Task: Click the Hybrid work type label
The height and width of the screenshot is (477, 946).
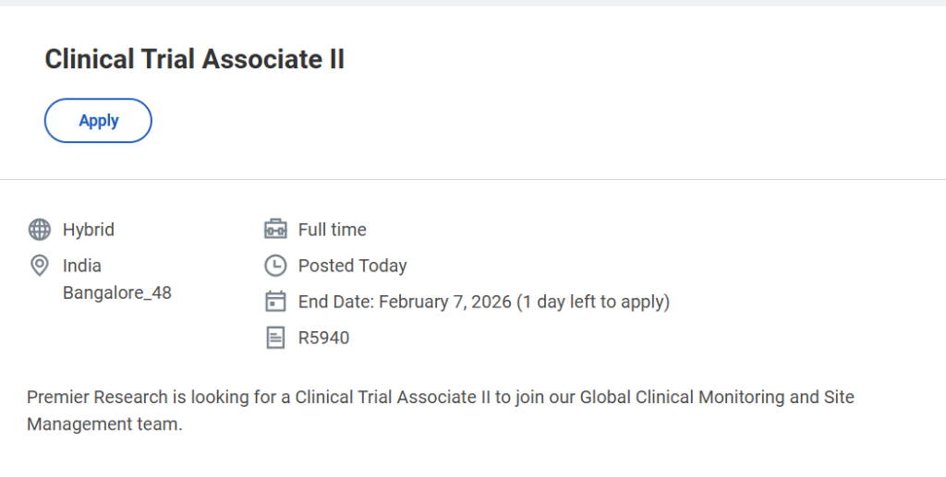Action: pos(89,230)
